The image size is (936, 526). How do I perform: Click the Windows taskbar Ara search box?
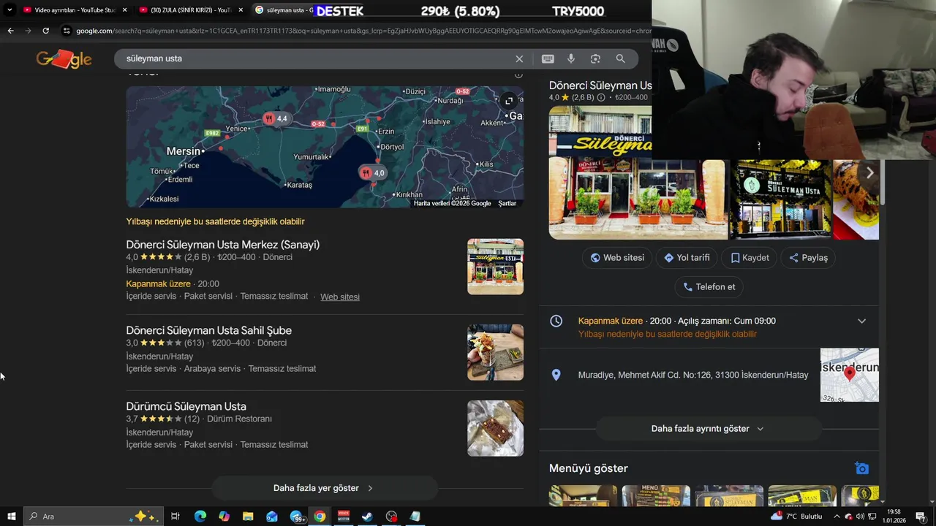[95, 517]
